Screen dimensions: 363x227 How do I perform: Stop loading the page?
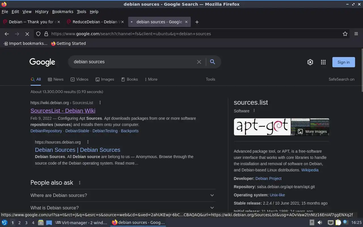tap(27, 34)
